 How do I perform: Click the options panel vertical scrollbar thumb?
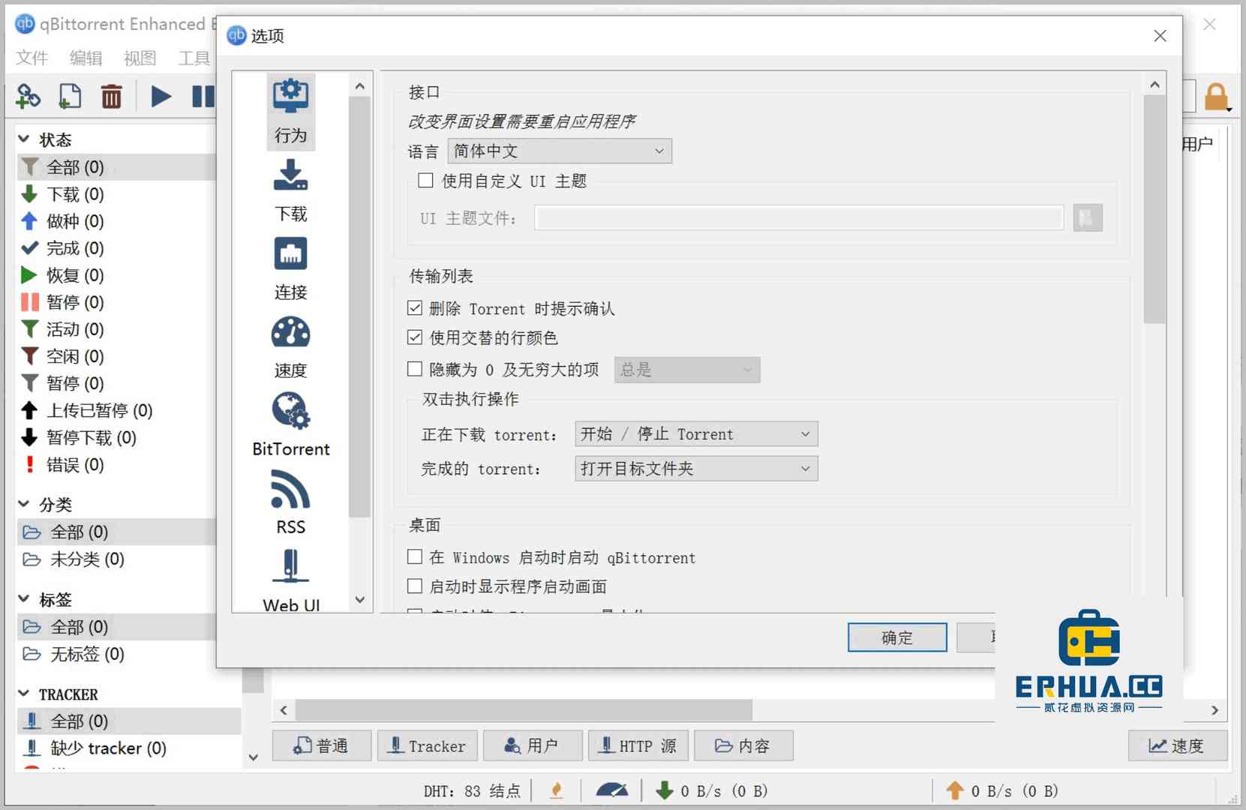[x=1154, y=208]
